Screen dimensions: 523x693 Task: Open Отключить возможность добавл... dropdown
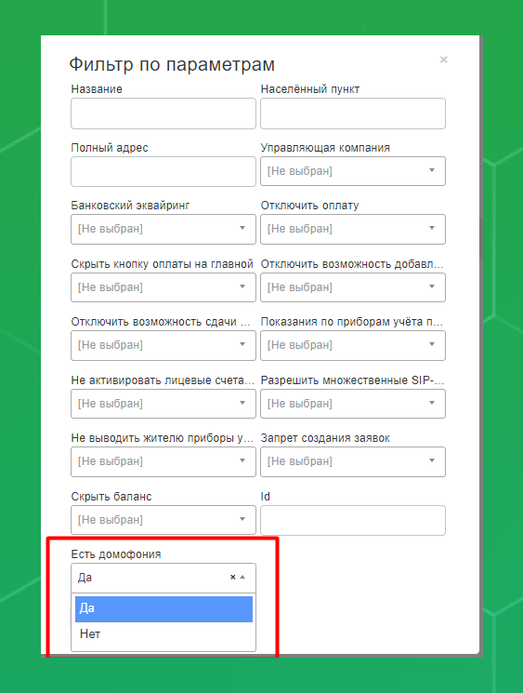click(353, 287)
